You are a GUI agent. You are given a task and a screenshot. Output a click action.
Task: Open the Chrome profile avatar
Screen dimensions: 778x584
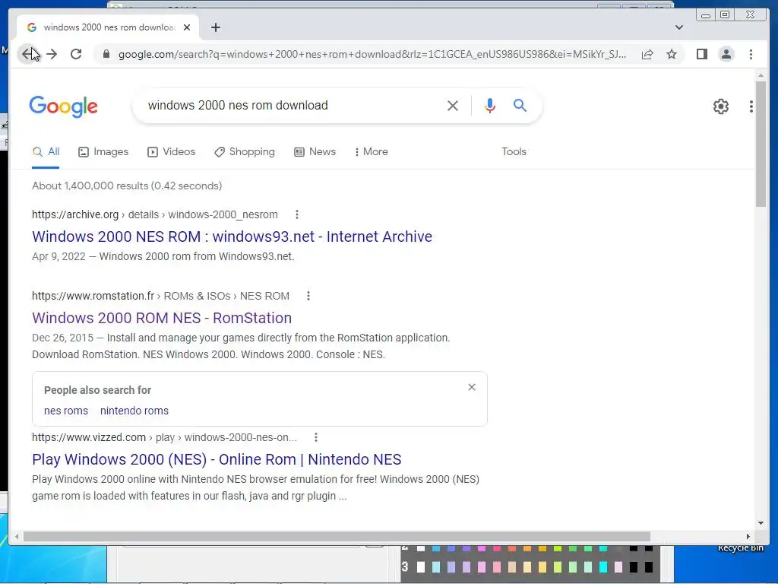click(726, 54)
